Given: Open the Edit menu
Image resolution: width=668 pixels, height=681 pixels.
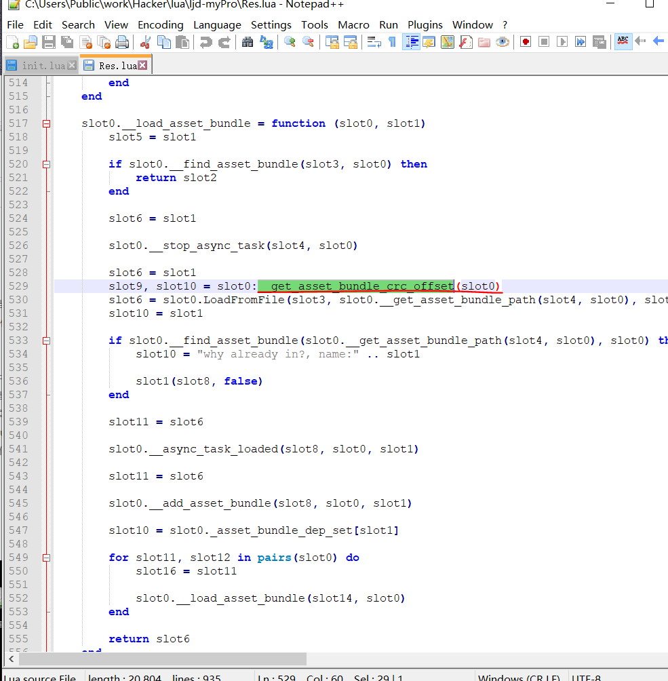Looking at the screenshot, I should click(x=43, y=24).
